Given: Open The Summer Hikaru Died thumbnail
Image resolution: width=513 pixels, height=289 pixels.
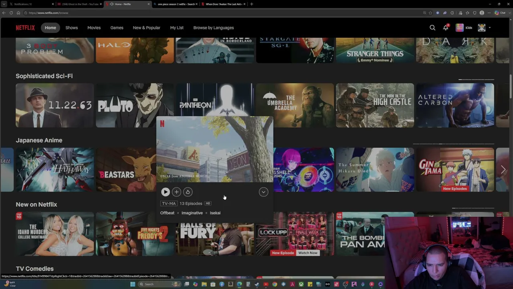Looking at the screenshot, I should tap(375, 170).
